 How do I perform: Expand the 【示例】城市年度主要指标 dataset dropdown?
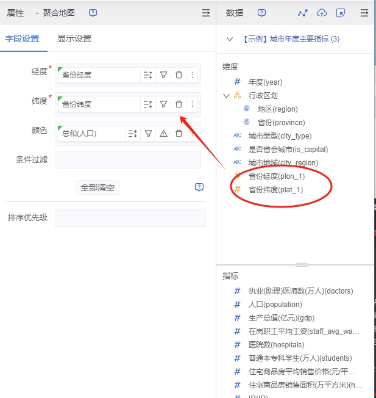[x=230, y=39]
